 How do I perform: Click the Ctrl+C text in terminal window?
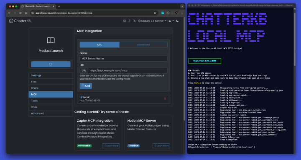pos(197,83)
